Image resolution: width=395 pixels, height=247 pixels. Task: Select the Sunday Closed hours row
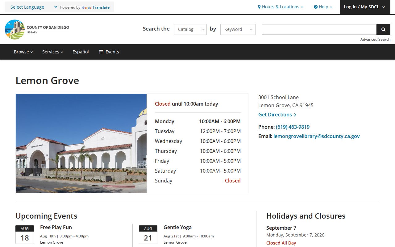197,181
